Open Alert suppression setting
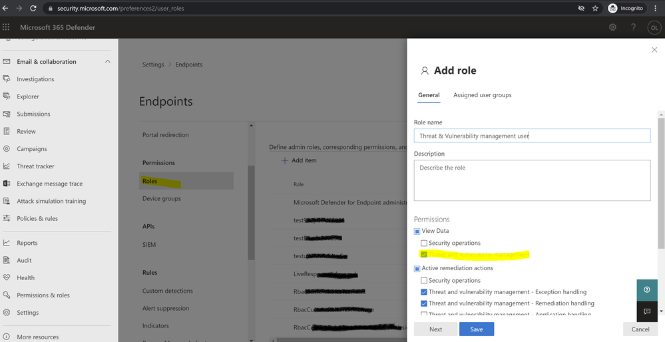665x342 pixels. point(166,308)
